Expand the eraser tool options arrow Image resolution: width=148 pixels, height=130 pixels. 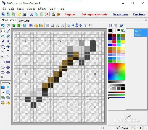pyautogui.click(x=10, y=38)
